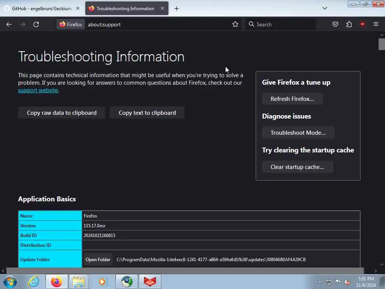Viewport: 385px width, 289px height.
Task: Click the Firefox taskbar icon
Action: coord(57,281)
